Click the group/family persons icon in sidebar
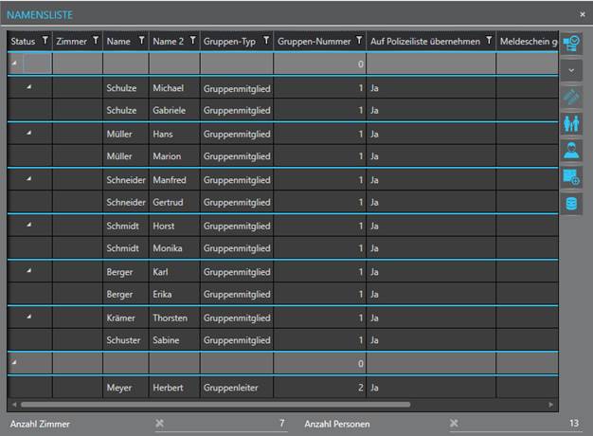 click(572, 123)
